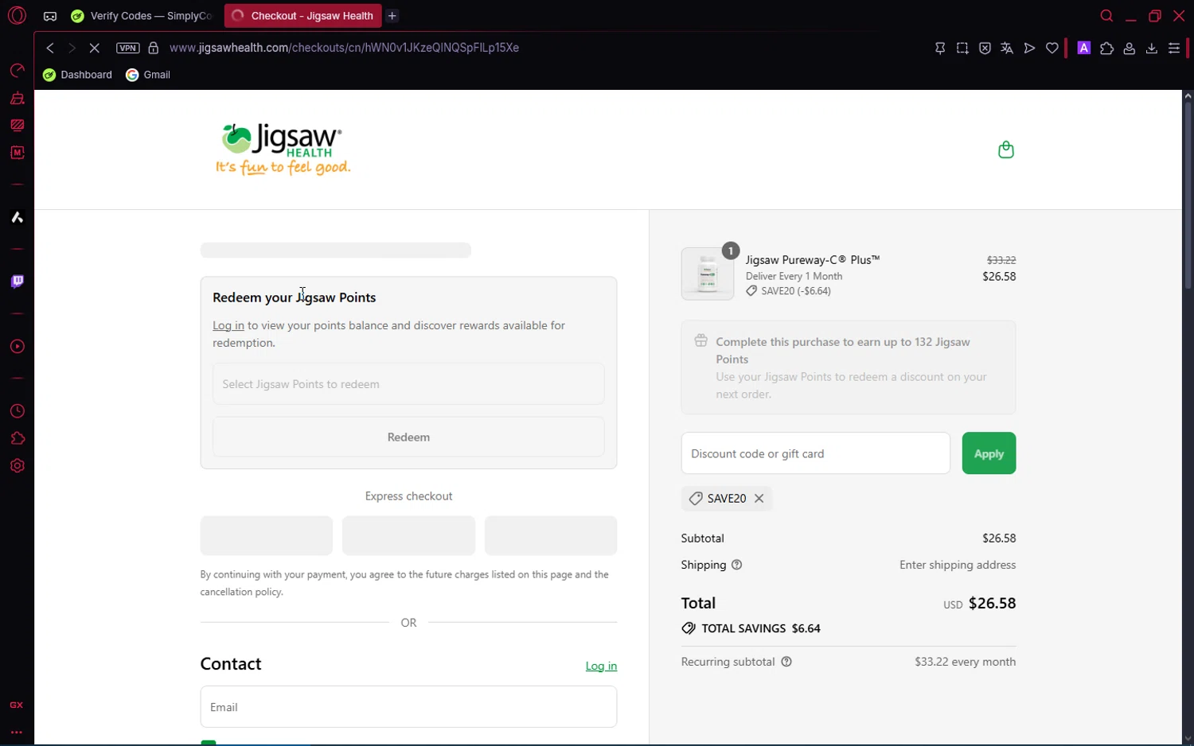Open the three-dot sidebar setup menu
The height and width of the screenshot is (746, 1194).
coord(17,732)
